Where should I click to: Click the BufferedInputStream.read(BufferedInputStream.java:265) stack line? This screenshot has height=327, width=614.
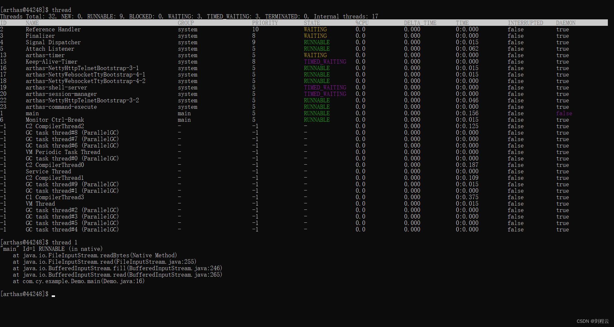pyautogui.click(x=118, y=275)
